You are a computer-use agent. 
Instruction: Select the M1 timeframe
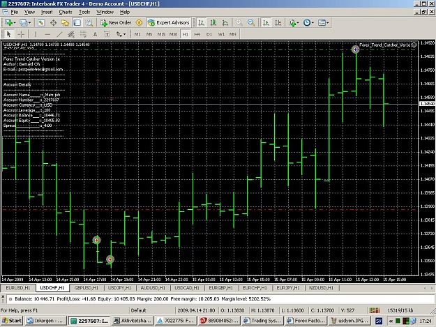[x=137, y=34]
